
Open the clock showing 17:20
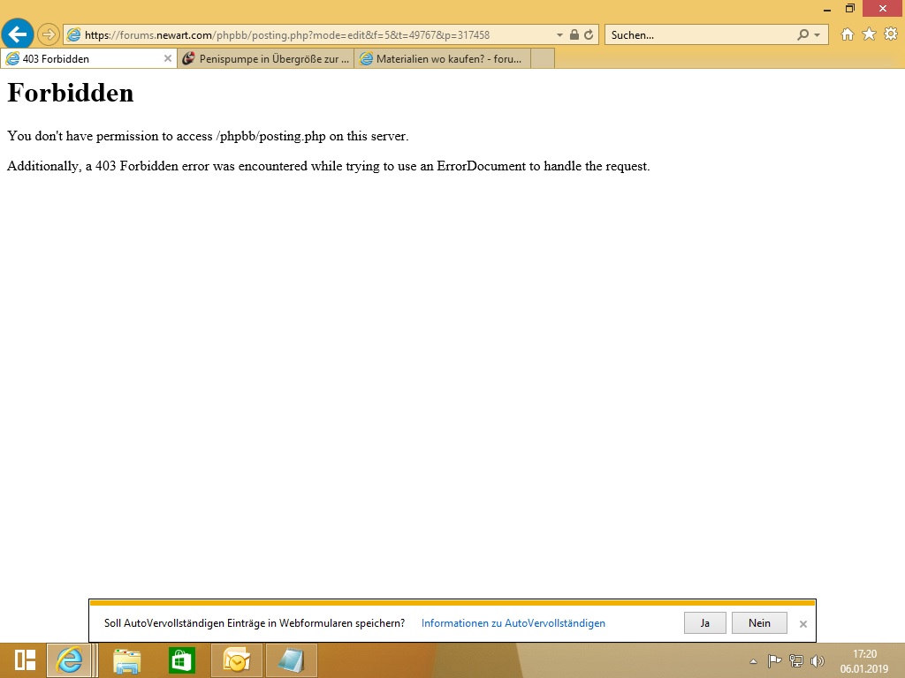(x=864, y=661)
